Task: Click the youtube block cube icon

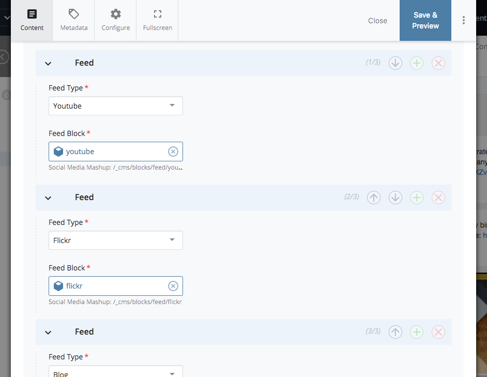Action: coord(58,152)
